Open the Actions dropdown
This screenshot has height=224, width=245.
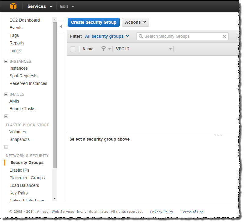click(136, 22)
